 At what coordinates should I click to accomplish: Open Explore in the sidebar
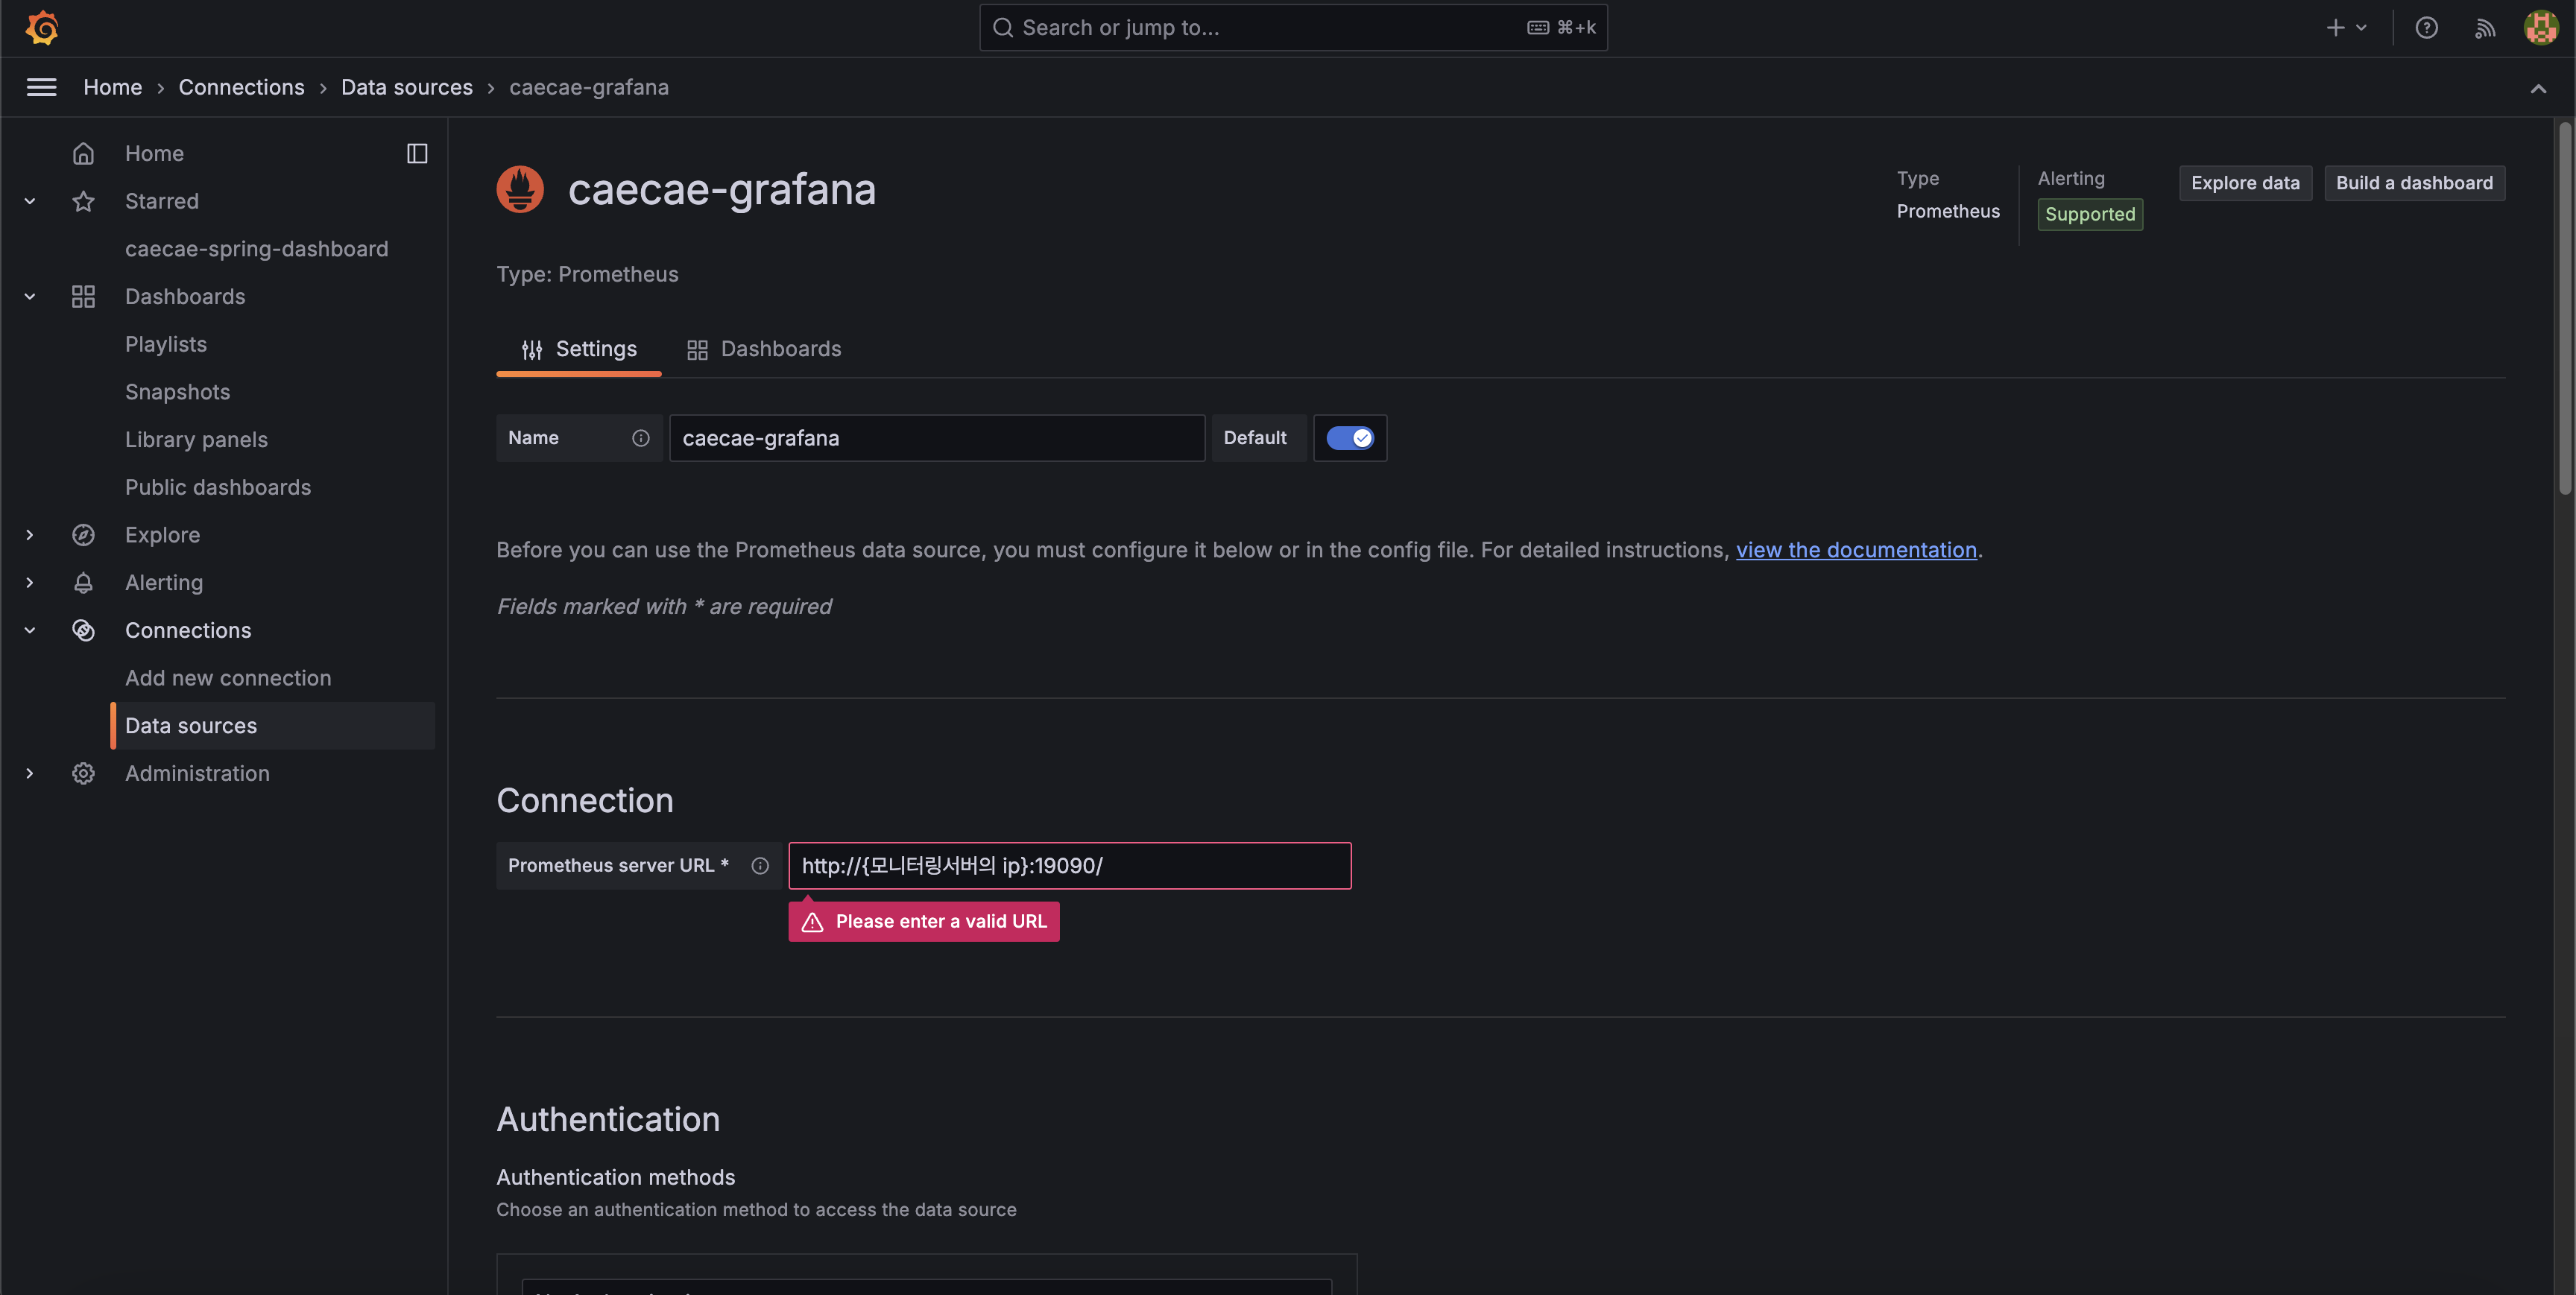[162, 535]
